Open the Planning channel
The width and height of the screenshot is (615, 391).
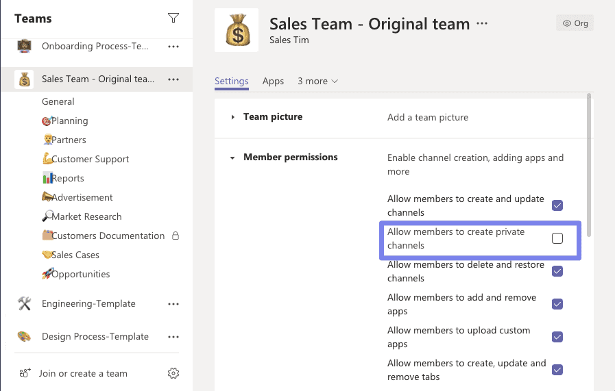coord(65,121)
